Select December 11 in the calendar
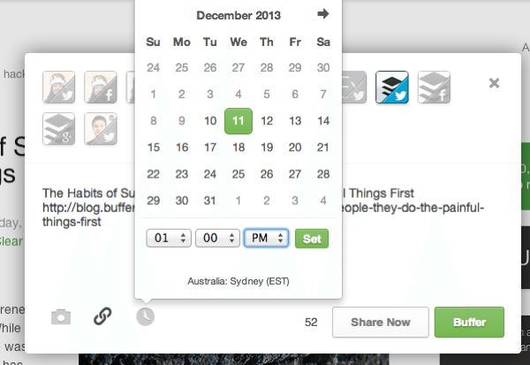530x365 pixels. 238,121
